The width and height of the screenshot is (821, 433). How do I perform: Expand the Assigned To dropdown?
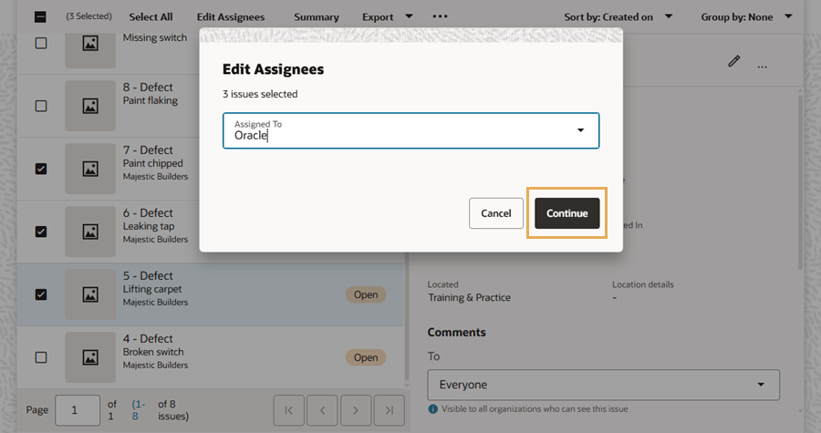(580, 130)
